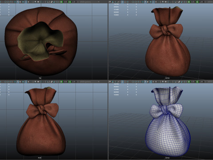Screen dimensions: 213x160
Task: Enable wireframe on shaded in upper persp panel
Action: coord(150,2)
